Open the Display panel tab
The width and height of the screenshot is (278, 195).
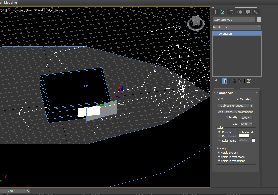tap(248, 12)
